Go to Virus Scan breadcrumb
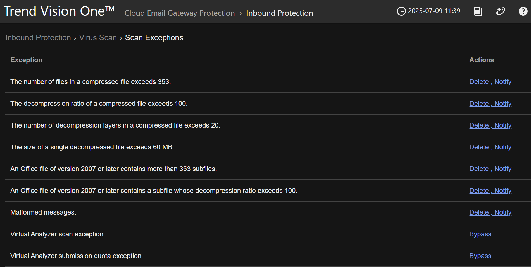This screenshot has height=267, width=531. pos(98,38)
